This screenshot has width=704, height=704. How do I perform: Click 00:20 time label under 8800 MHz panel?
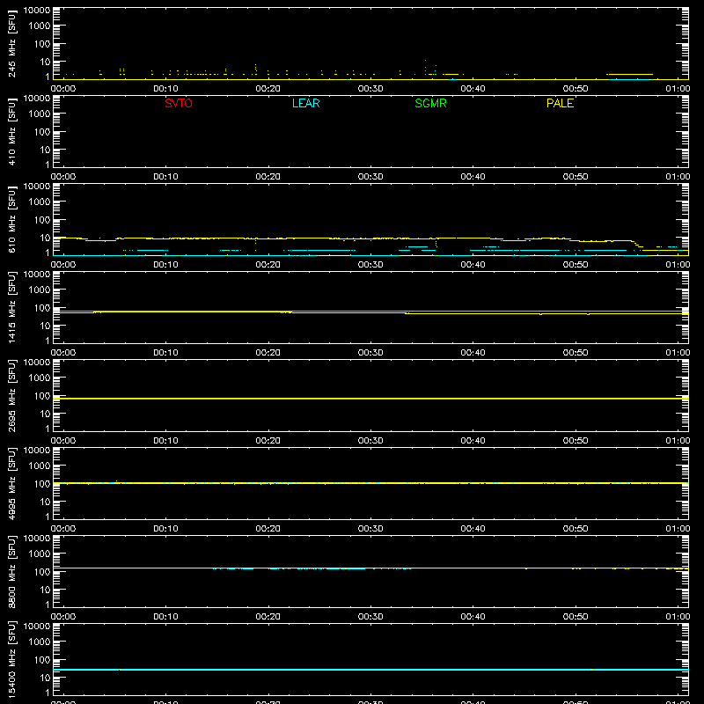pyautogui.click(x=268, y=617)
